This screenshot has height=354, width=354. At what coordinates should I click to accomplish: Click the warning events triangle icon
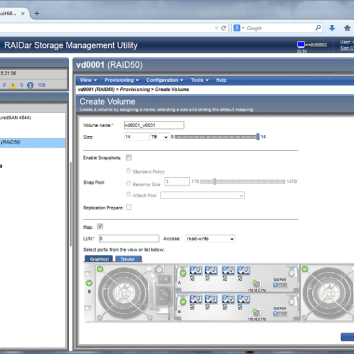(x=13, y=85)
